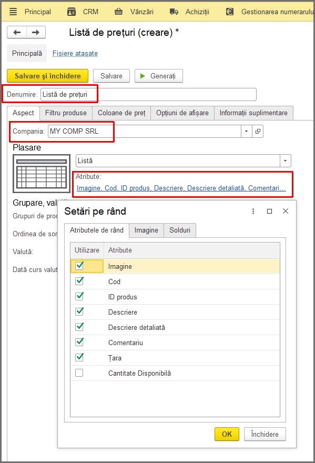Select the Cantitate Disponibilă row text
The image size is (315, 463).
click(x=140, y=373)
